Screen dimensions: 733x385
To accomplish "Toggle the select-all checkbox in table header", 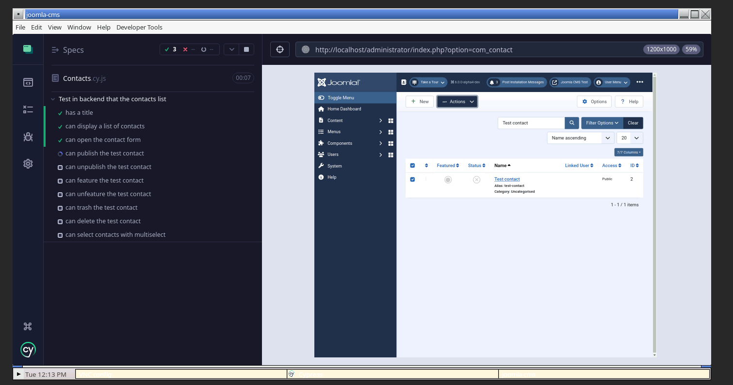I will point(412,166).
